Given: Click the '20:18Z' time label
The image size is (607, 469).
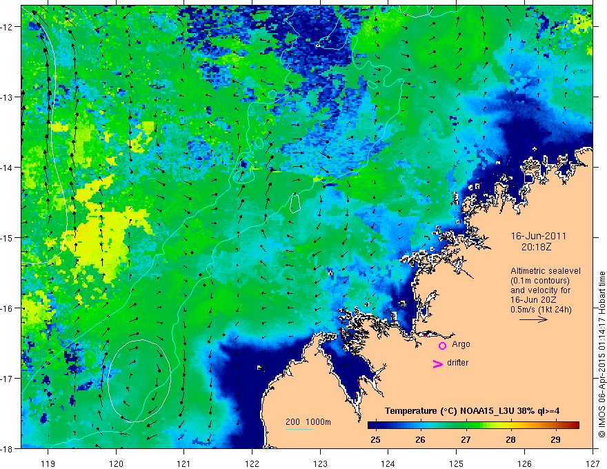Looking at the screenshot, I should pyautogui.click(x=536, y=246).
